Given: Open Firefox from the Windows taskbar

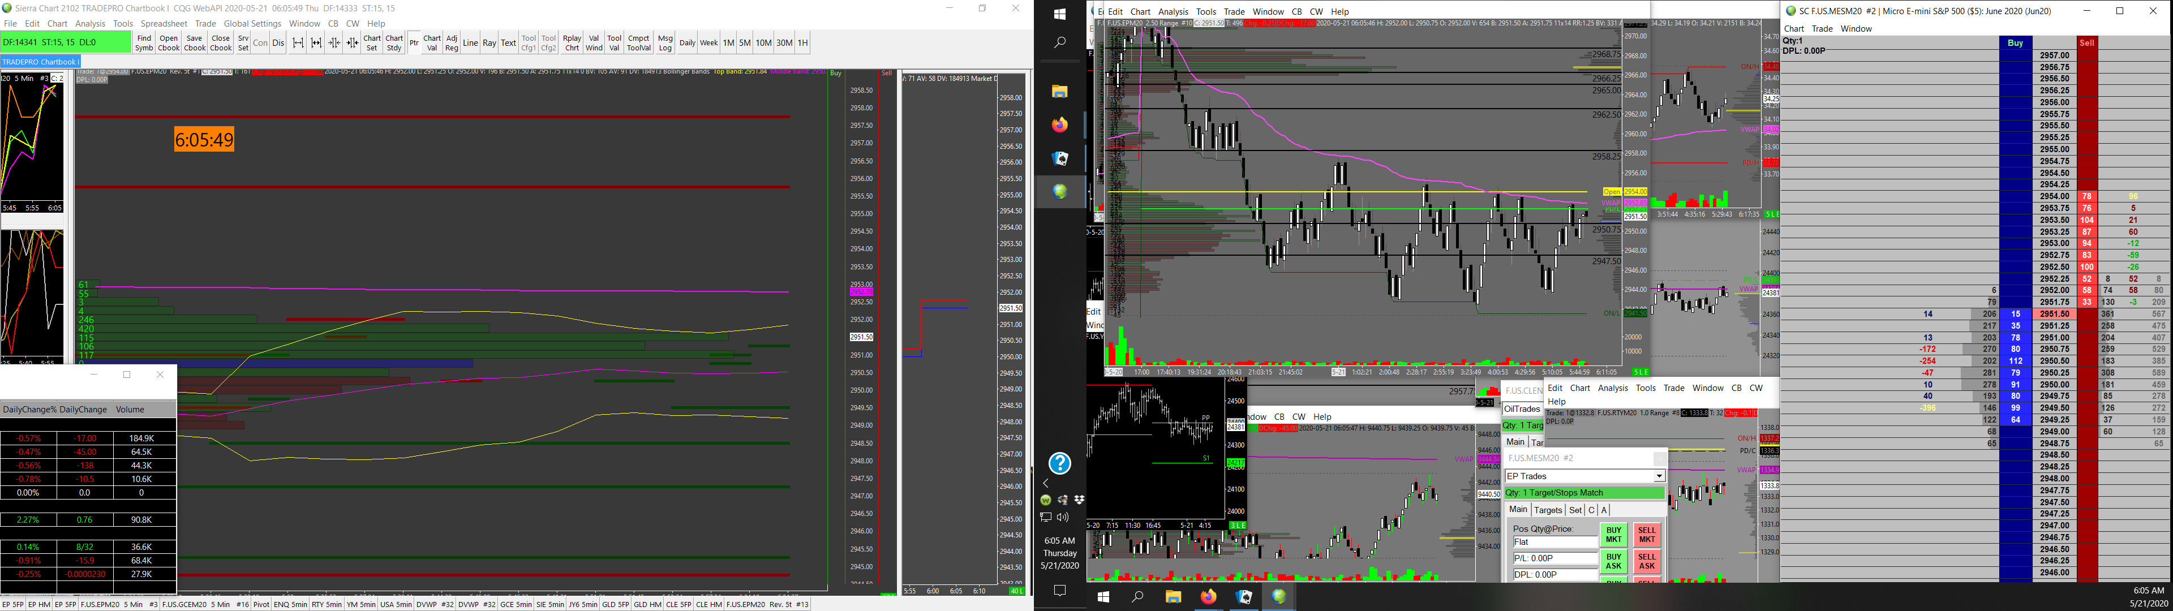Looking at the screenshot, I should (x=1208, y=597).
